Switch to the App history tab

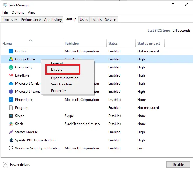[53, 20]
